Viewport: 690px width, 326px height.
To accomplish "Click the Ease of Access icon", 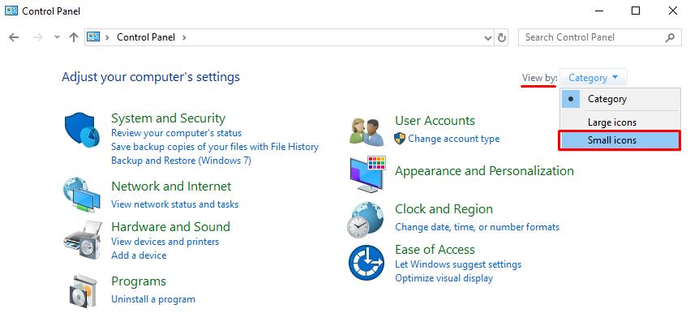I will [x=366, y=262].
